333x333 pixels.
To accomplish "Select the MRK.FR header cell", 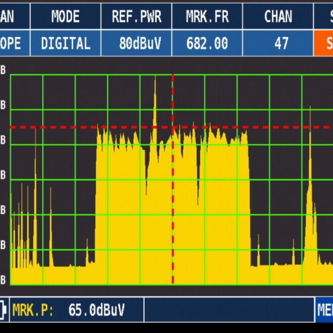I will point(207,16).
